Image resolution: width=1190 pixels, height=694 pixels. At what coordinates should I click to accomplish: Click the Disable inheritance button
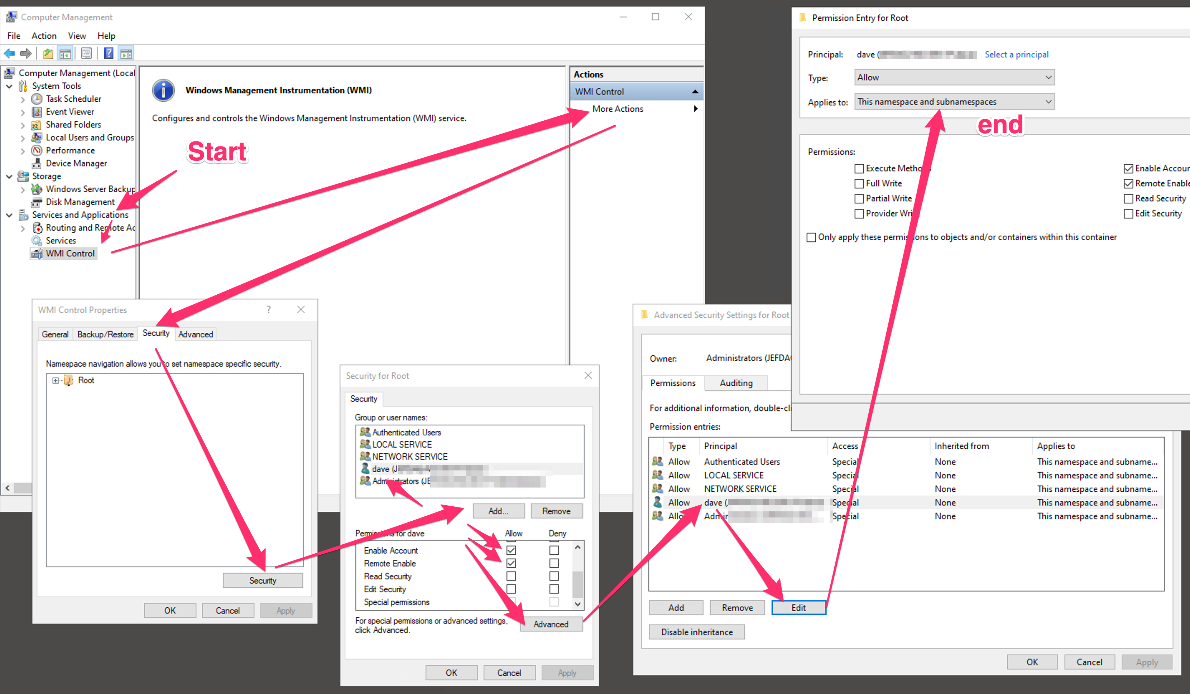696,632
